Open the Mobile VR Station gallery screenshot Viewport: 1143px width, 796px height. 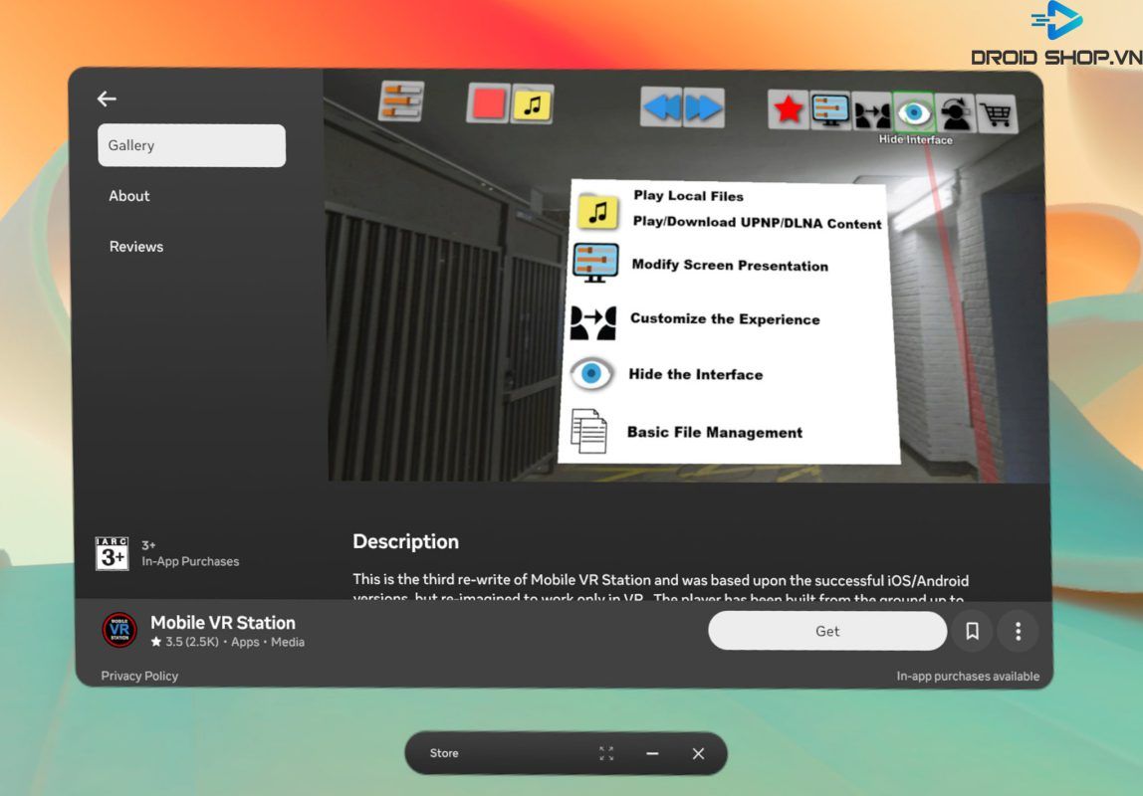click(685, 277)
